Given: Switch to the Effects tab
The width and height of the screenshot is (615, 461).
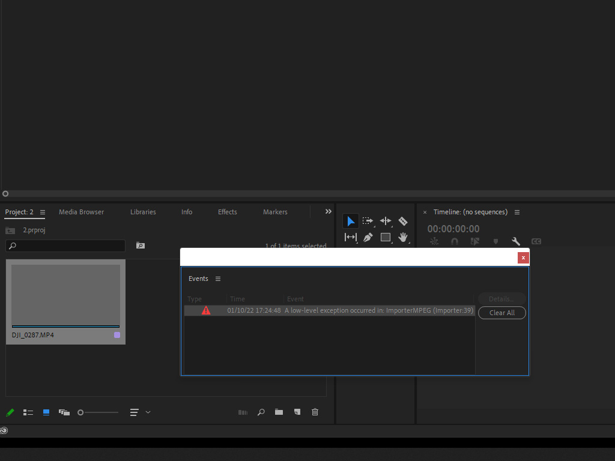Looking at the screenshot, I should [227, 212].
